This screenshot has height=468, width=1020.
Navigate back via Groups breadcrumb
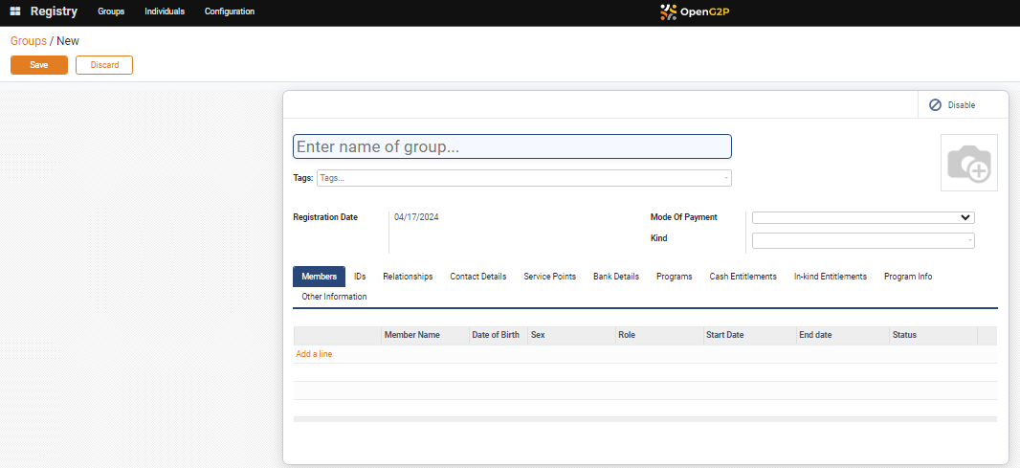[x=28, y=41]
